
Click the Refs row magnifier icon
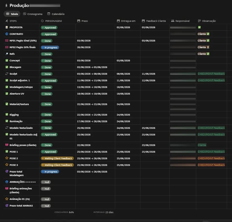[7, 54]
